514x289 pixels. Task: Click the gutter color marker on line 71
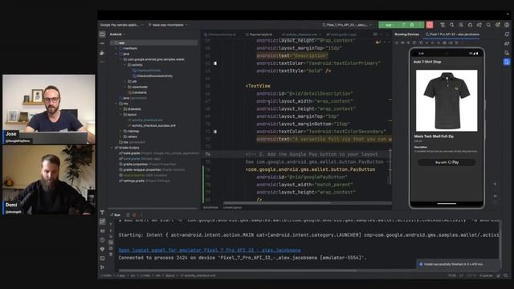click(x=215, y=132)
